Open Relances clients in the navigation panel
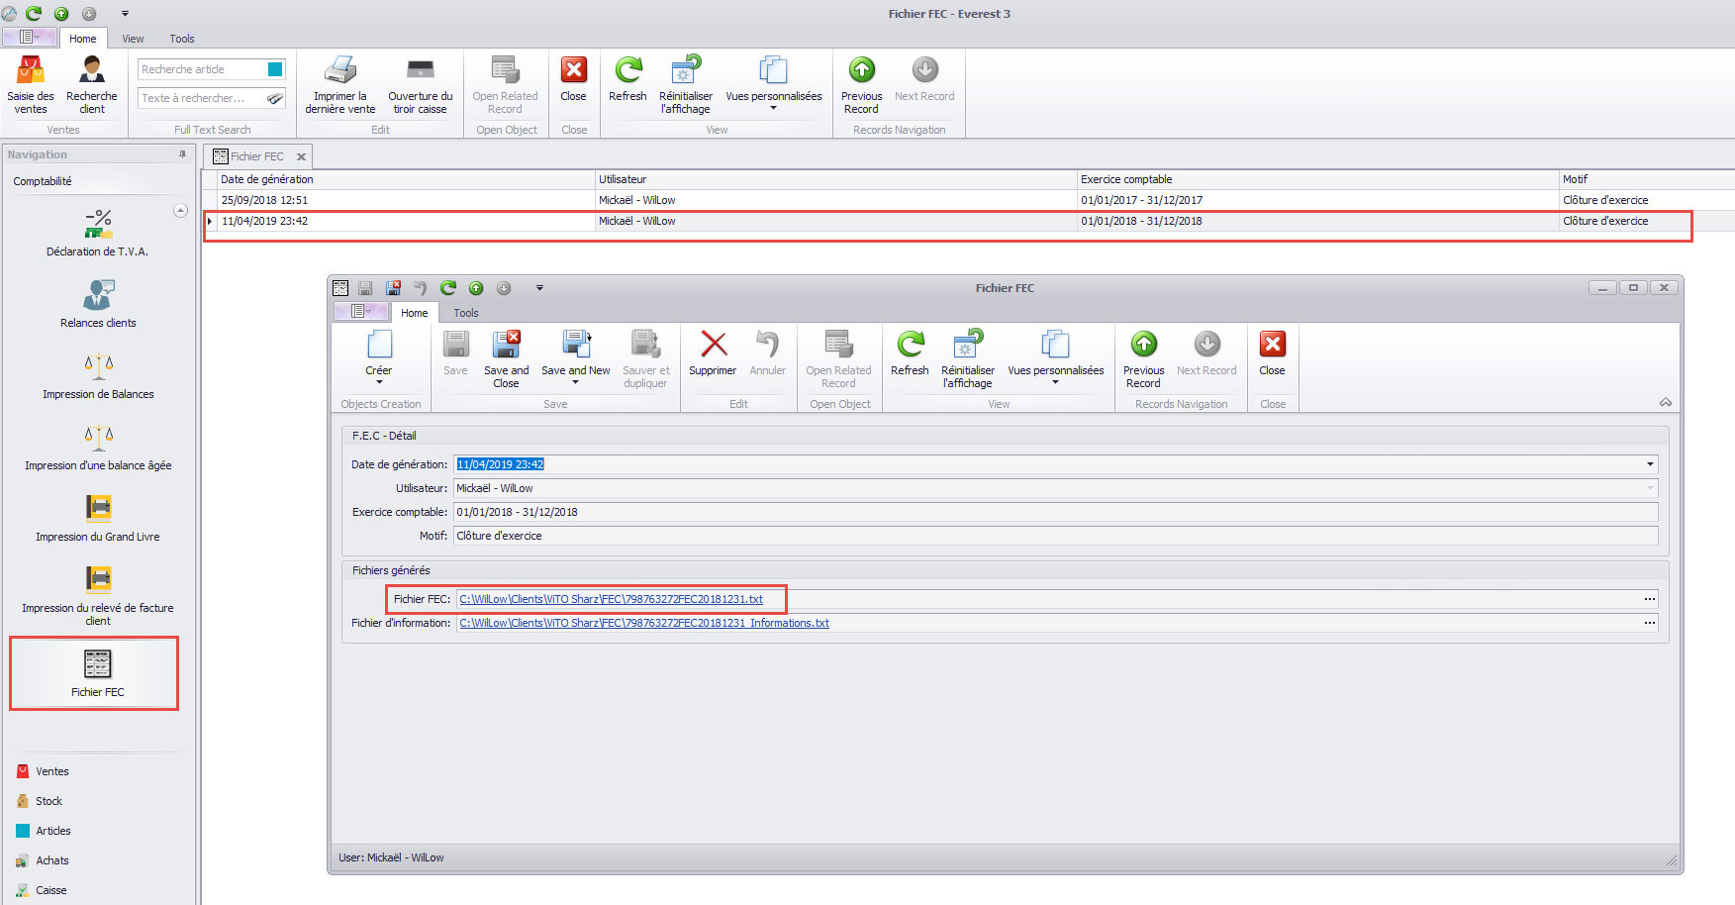This screenshot has width=1735, height=905. (x=98, y=304)
